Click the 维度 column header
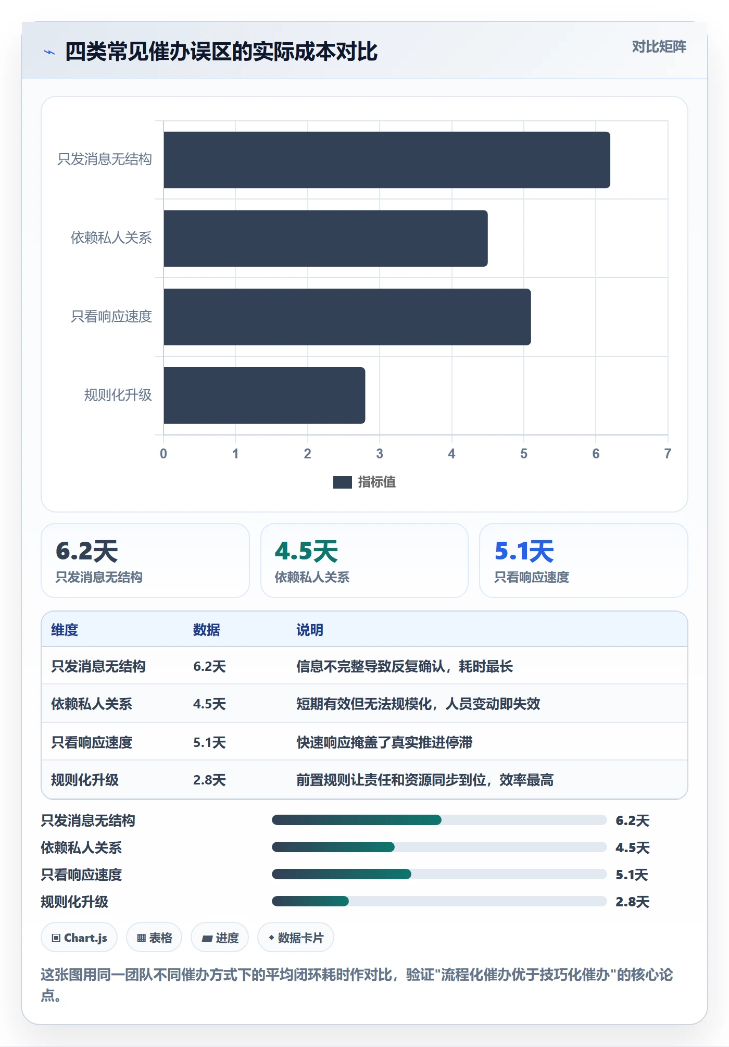This screenshot has width=729, height=1047. click(x=65, y=630)
